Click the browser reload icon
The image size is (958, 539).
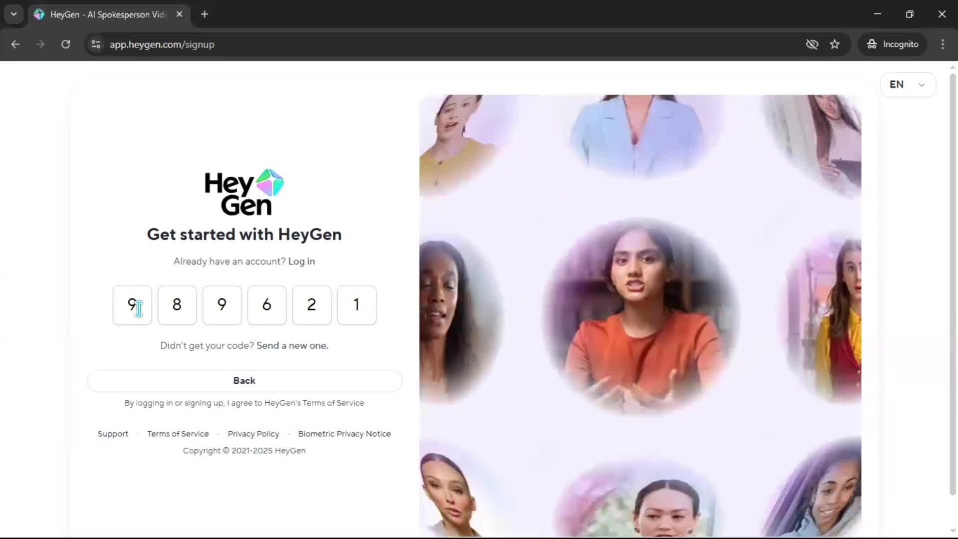pyautogui.click(x=65, y=44)
